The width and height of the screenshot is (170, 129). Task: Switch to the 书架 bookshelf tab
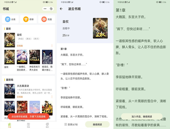click(28, 125)
